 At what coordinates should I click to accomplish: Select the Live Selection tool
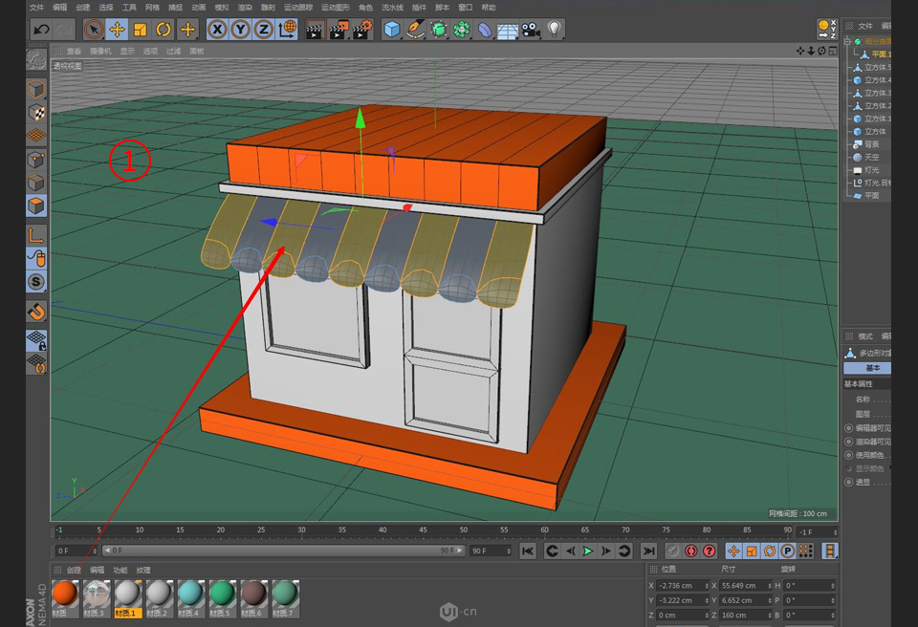[93, 30]
